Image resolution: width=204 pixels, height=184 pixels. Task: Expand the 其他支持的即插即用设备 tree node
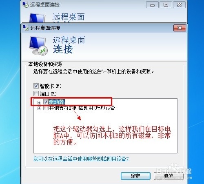click(39, 108)
